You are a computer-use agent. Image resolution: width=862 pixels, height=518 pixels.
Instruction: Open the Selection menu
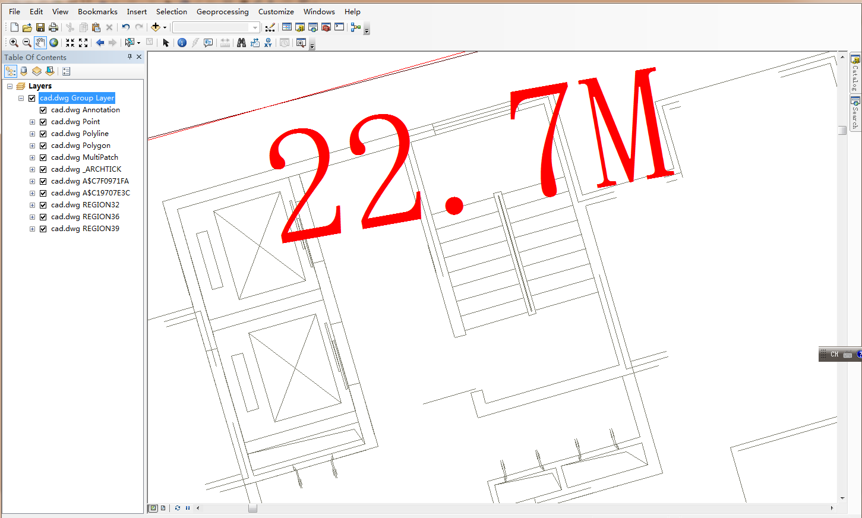(x=172, y=11)
